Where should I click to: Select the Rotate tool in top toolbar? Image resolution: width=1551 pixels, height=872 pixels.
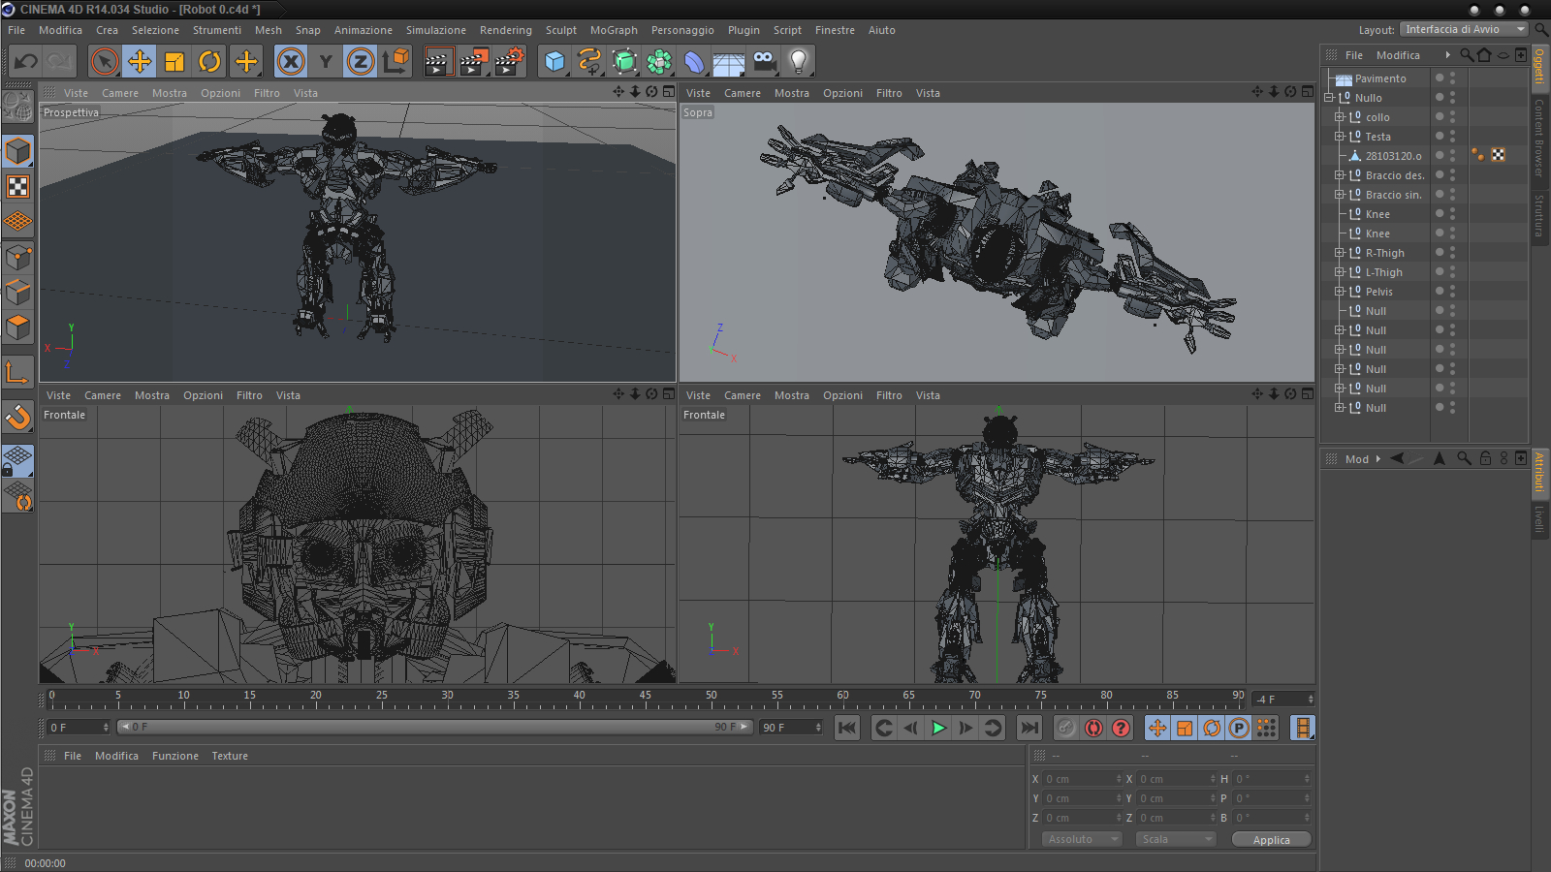click(209, 62)
